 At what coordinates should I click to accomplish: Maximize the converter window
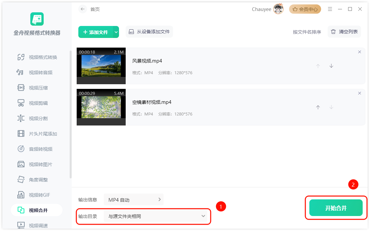(x=350, y=9)
